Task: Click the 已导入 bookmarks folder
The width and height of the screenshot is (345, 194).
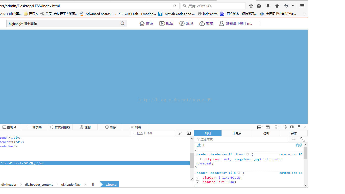Action: tap(31, 14)
